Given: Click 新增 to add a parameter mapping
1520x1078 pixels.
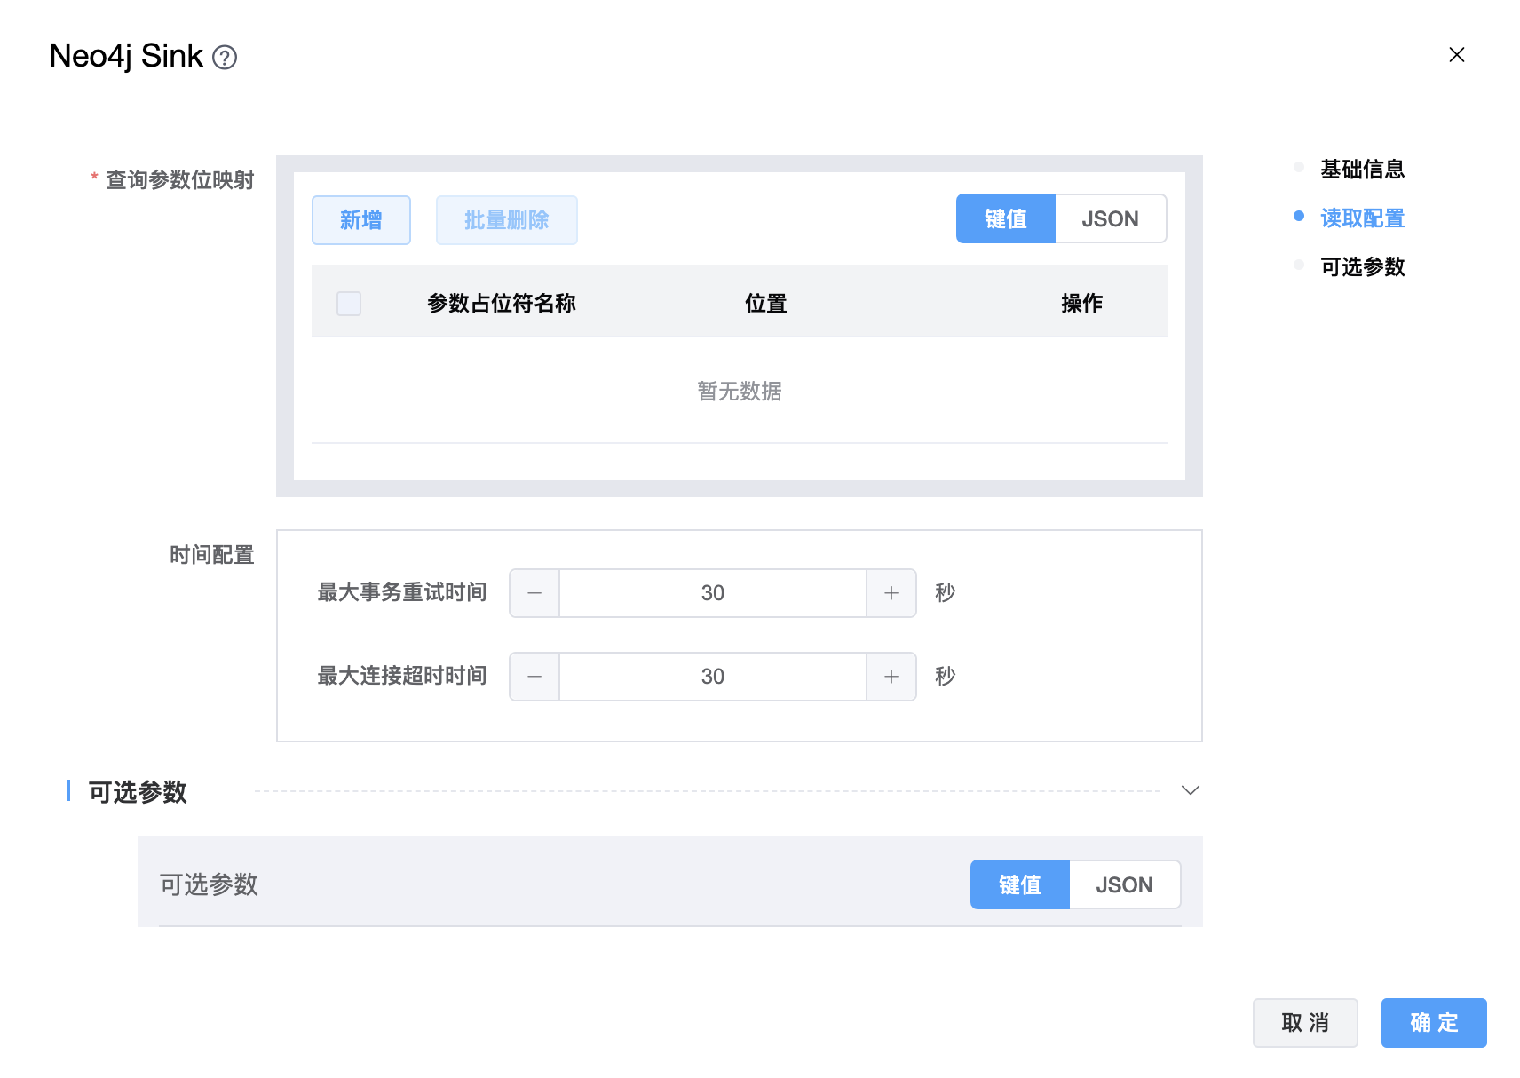Looking at the screenshot, I should click(x=361, y=220).
